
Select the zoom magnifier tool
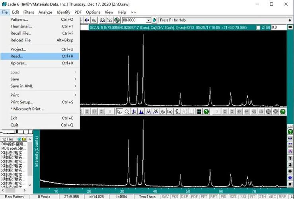(127, 112)
